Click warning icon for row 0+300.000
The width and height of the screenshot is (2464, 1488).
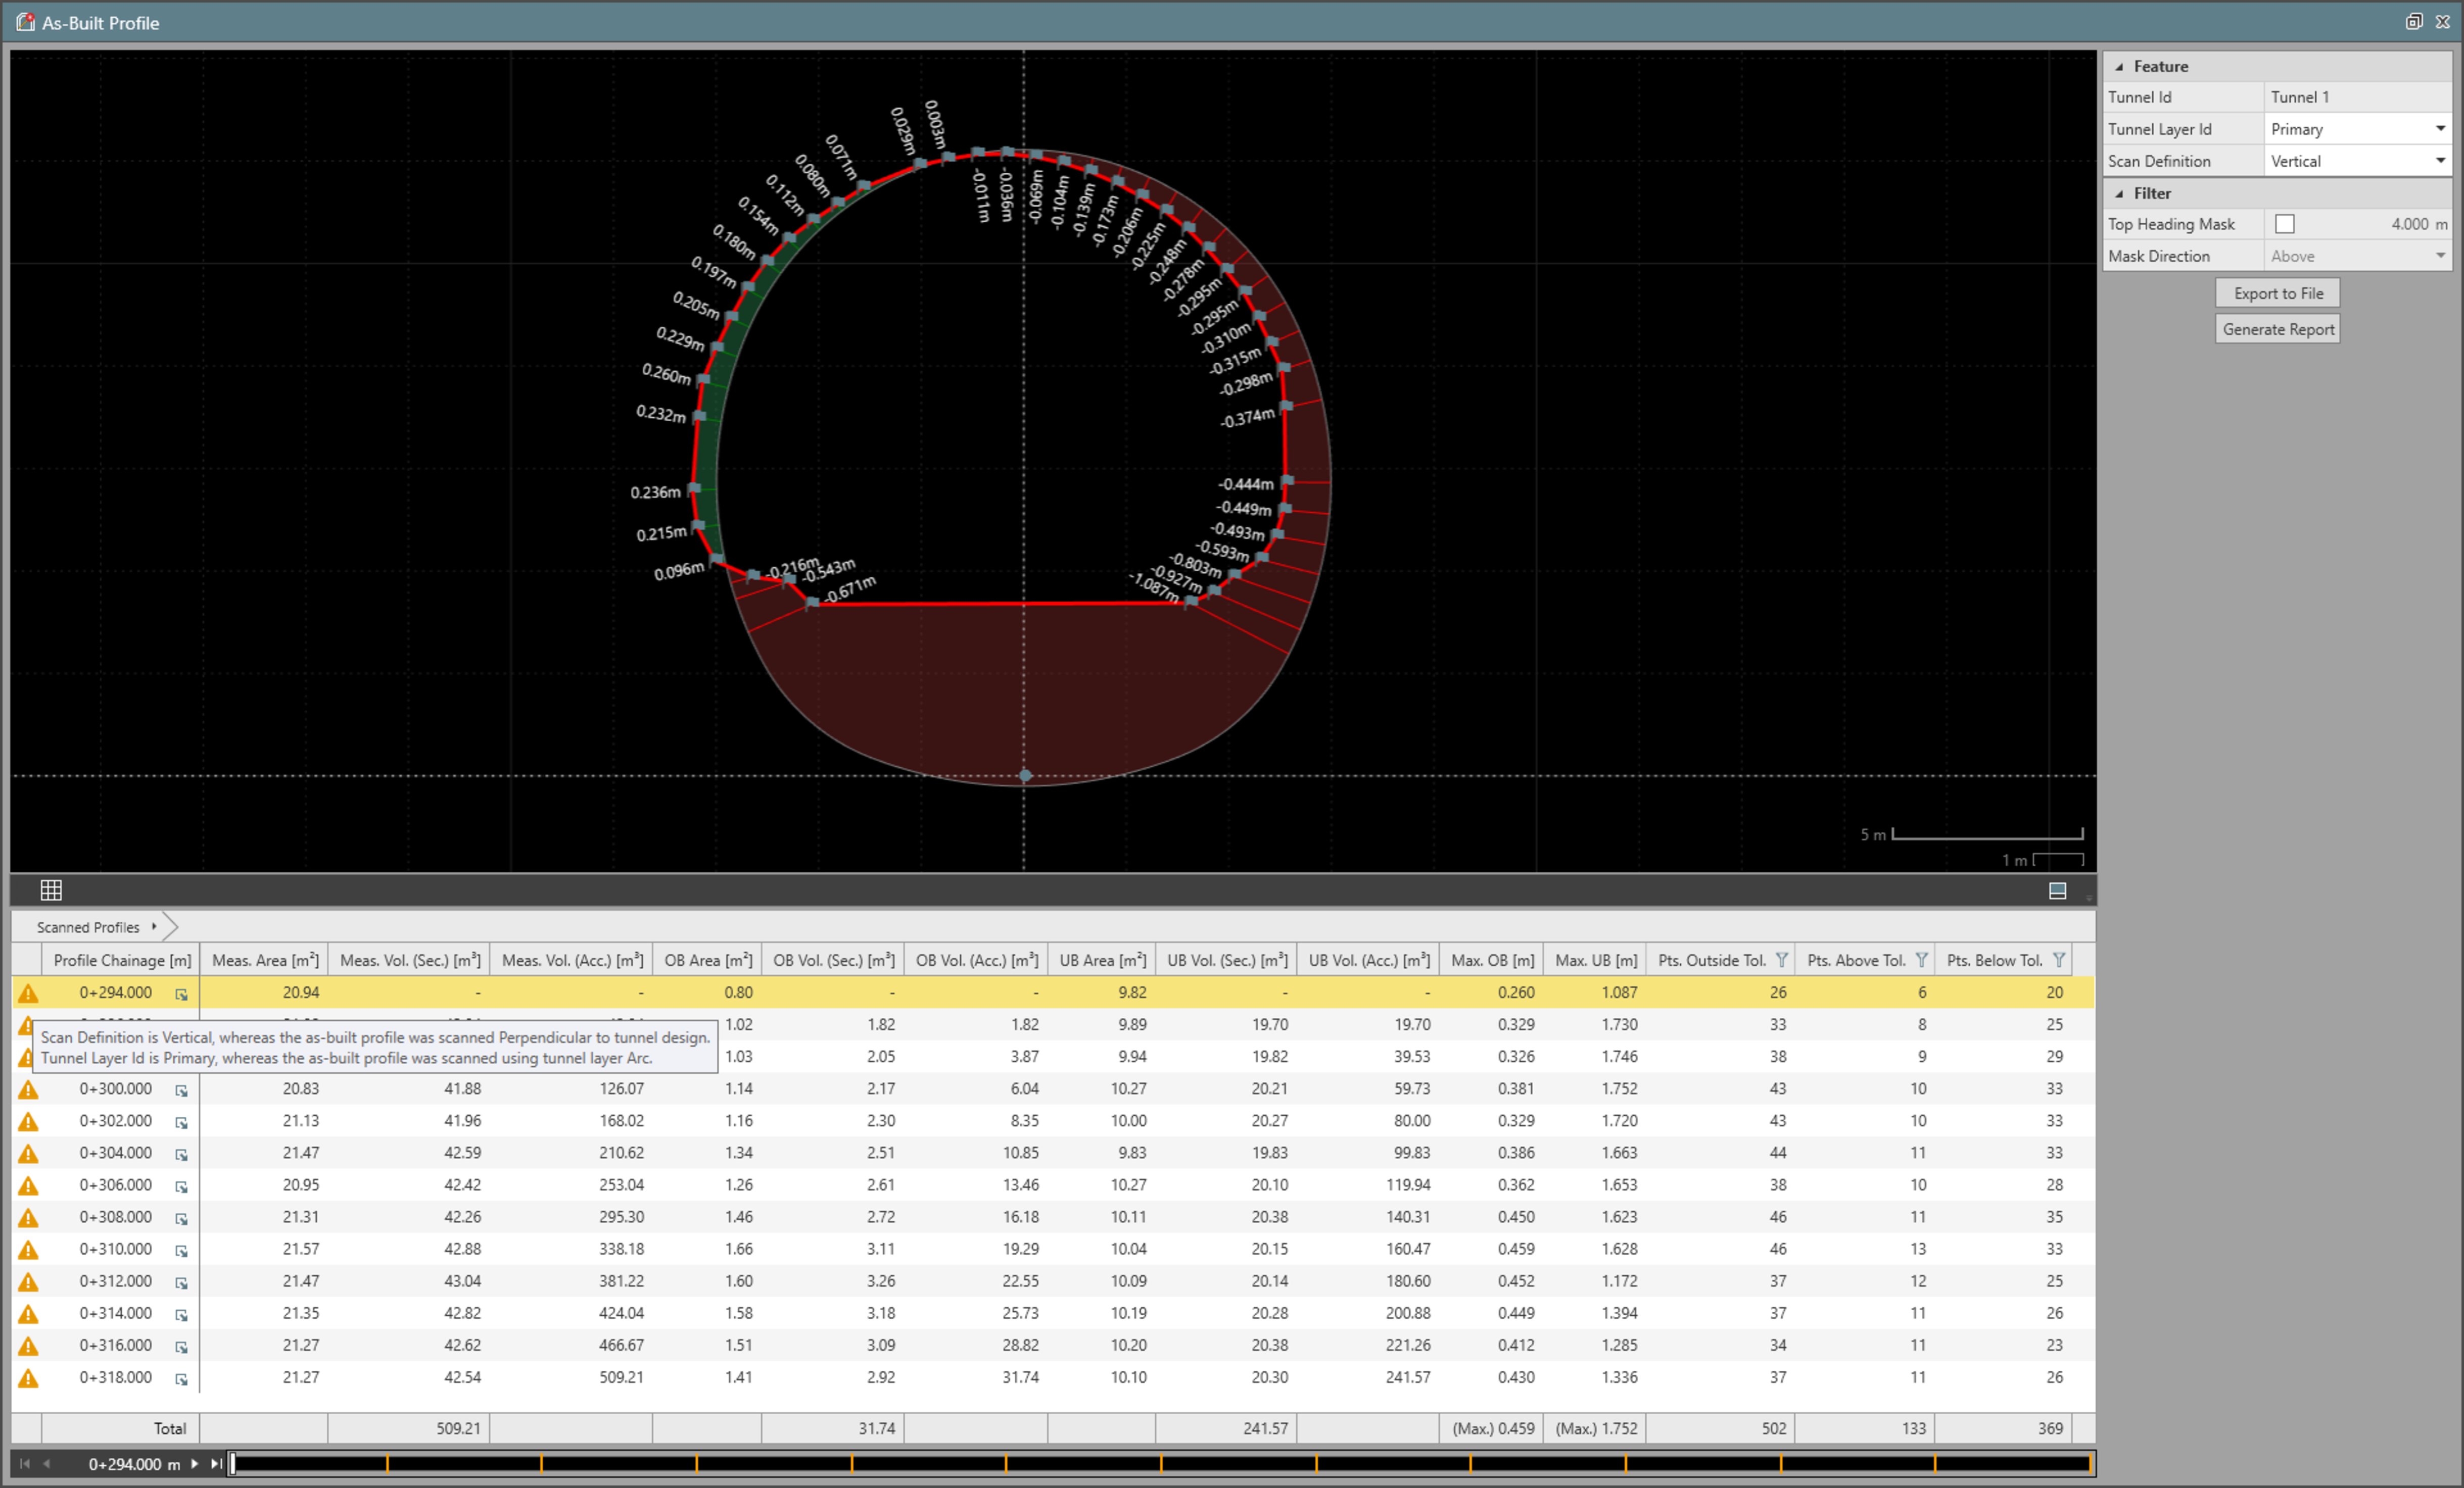click(x=28, y=1089)
